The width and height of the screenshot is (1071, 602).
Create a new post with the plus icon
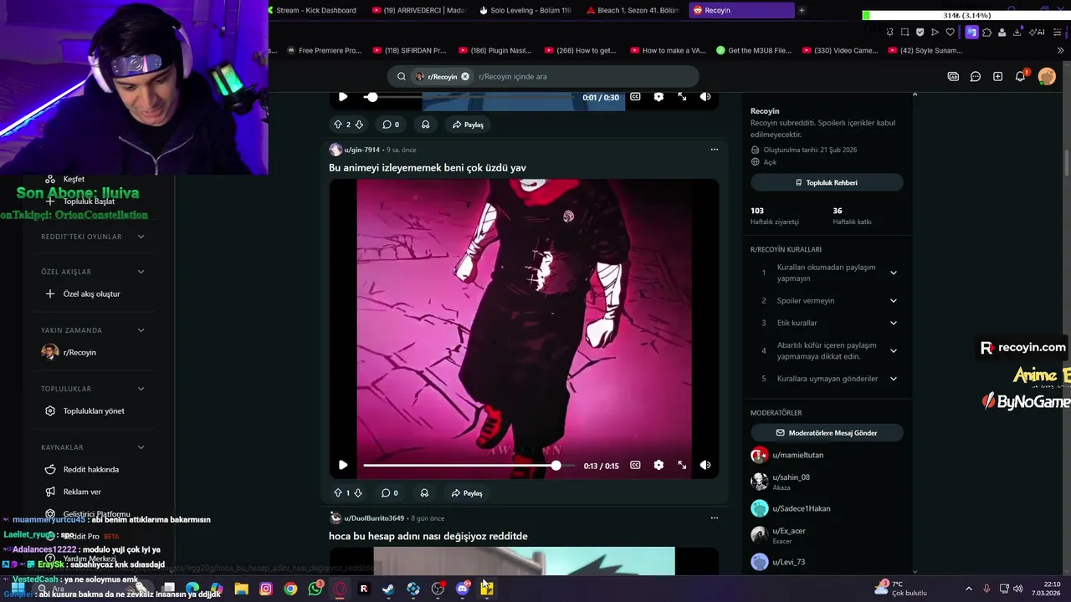(x=997, y=76)
